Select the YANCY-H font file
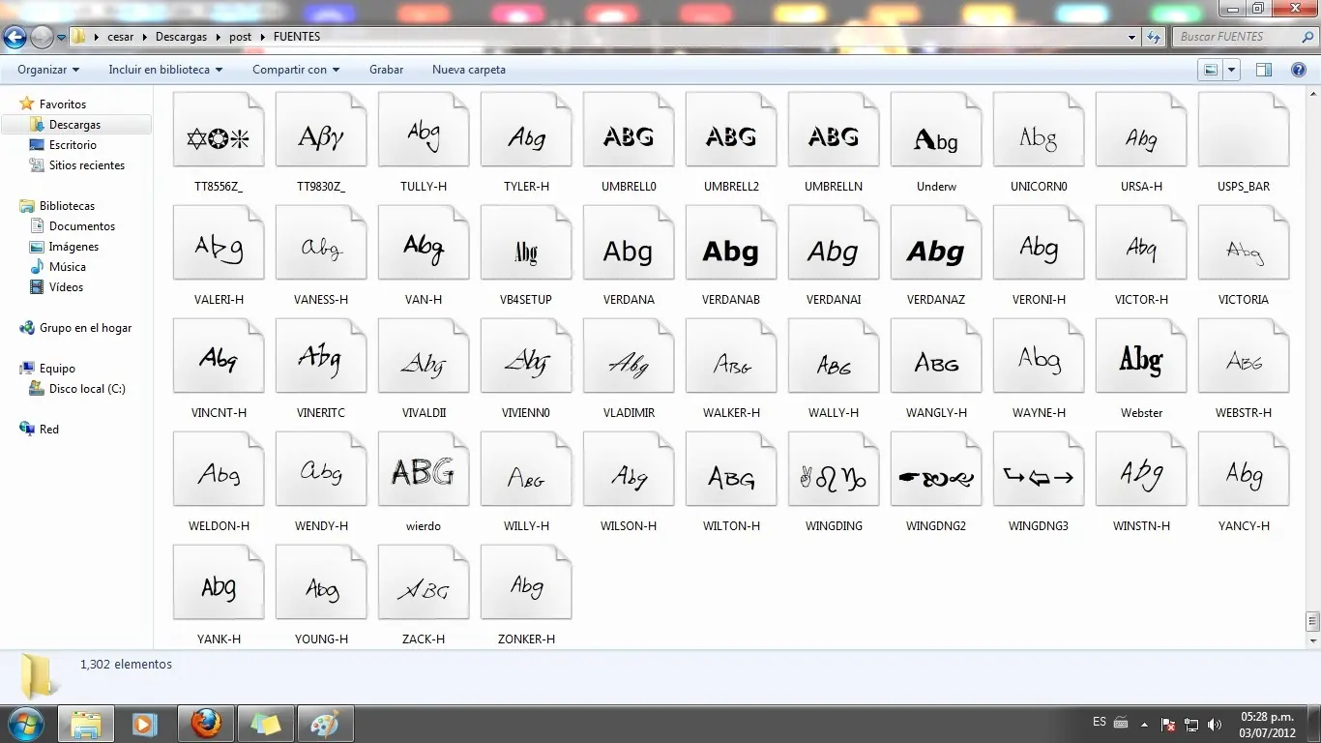The width and height of the screenshot is (1321, 743). click(1244, 482)
